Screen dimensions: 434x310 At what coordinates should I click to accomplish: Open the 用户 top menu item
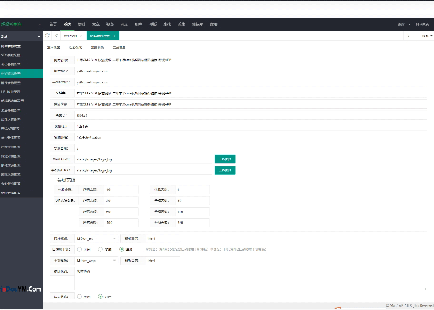point(139,24)
